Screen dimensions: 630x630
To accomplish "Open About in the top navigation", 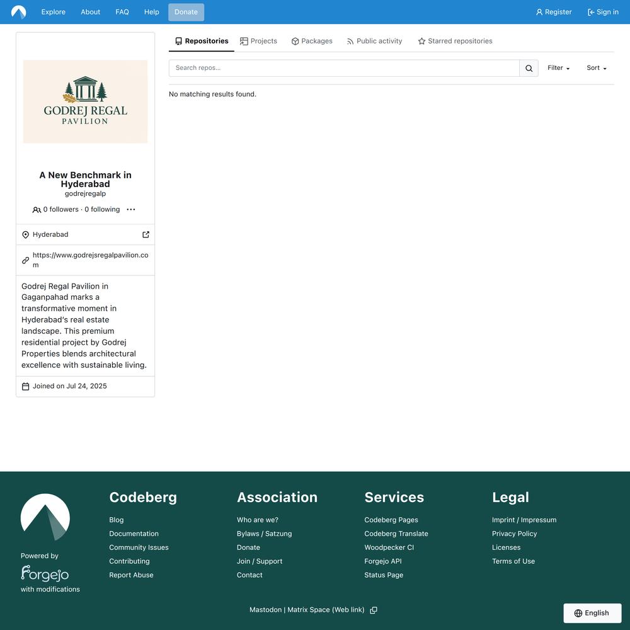I will tap(90, 12).
